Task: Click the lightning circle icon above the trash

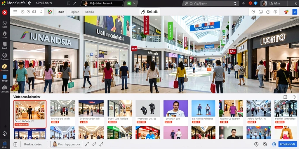Action: coord(5,133)
